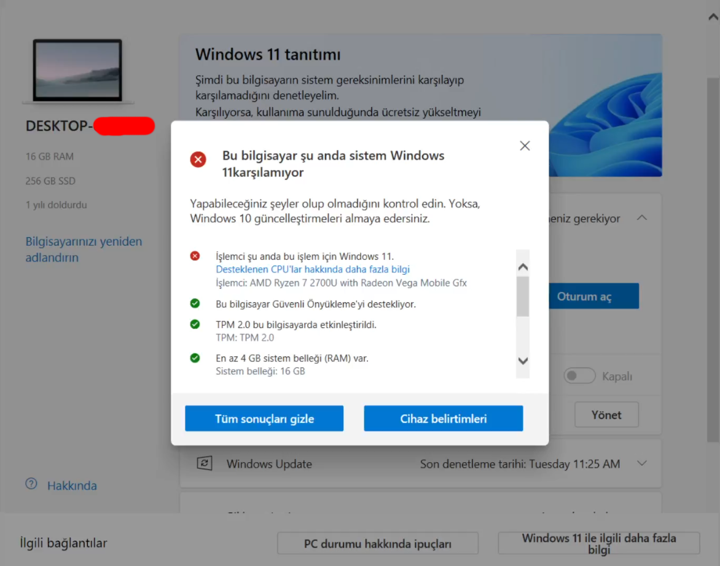Viewport: 720px width, 566px height.
Task: Close the Windows 11 compatibility dialog
Action: pos(525,146)
